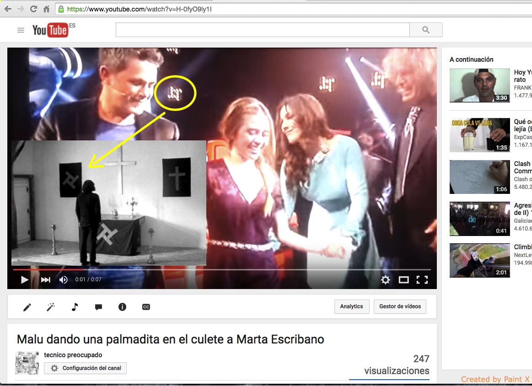This screenshot has width=532, height=386.
Task: Click the search magnifier button
Action: [x=426, y=30]
